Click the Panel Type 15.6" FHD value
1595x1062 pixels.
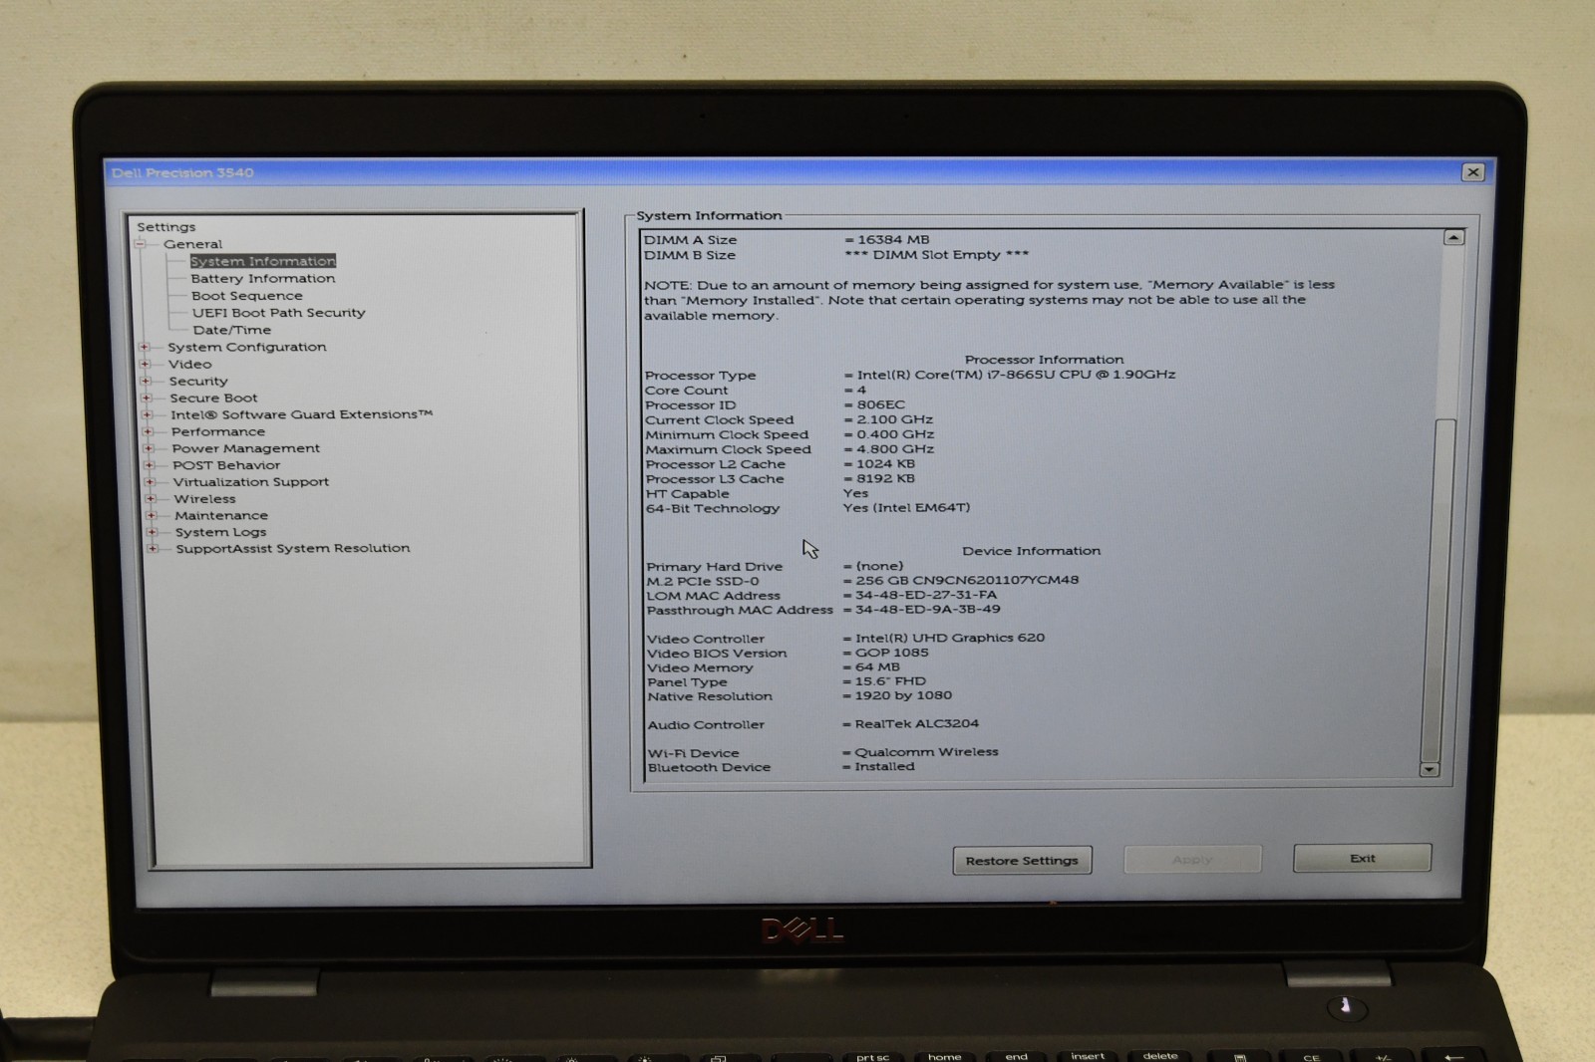[890, 681]
